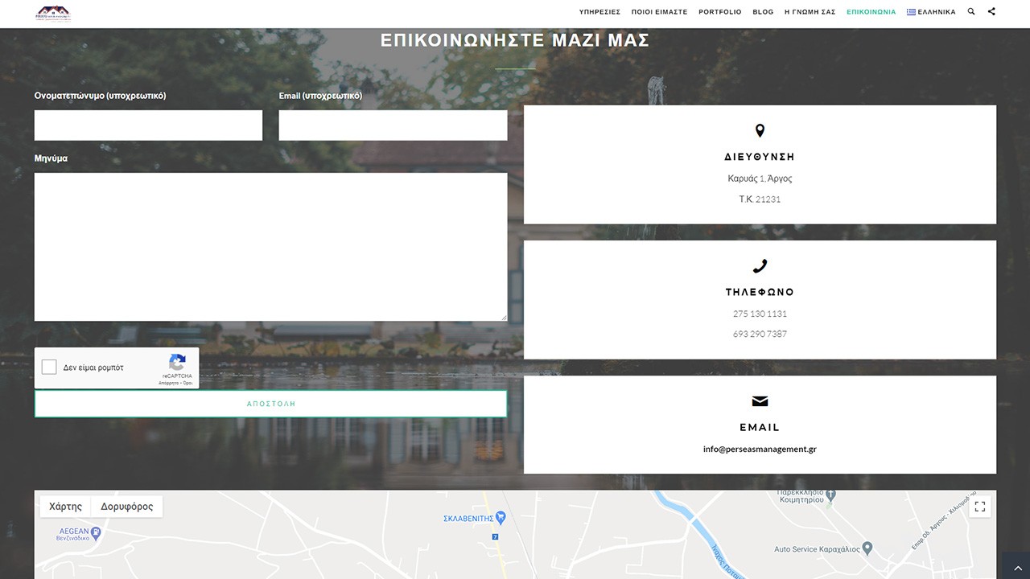This screenshot has height=579, width=1030.
Task: Check the 'Δεν είμαι ρομπότ' reCAPTCHA box
Action: (49, 368)
